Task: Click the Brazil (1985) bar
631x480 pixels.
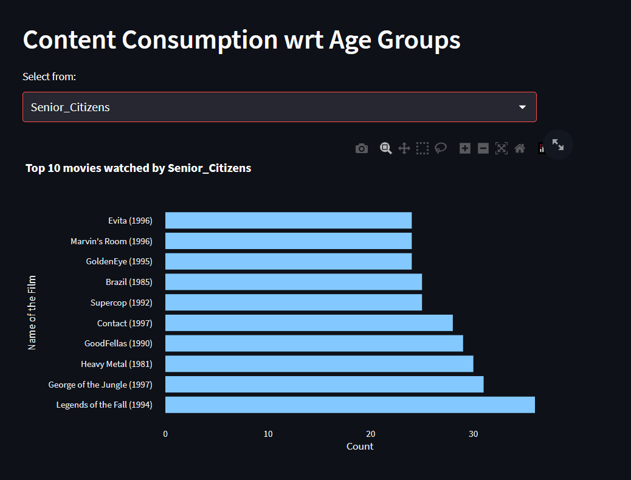Action: coord(294,282)
